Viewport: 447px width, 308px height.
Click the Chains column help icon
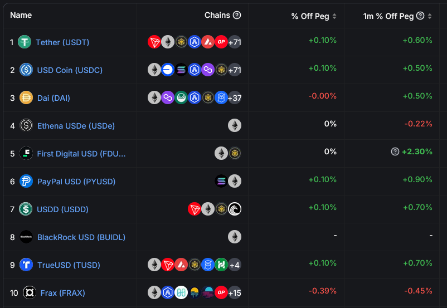click(237, 15)
